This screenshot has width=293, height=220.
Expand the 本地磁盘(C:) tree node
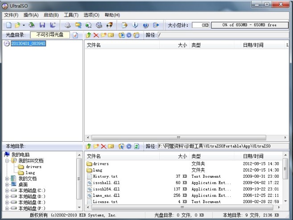7,191
